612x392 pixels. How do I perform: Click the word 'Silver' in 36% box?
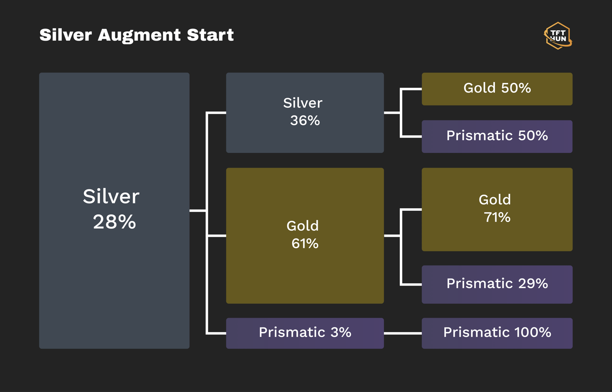coord(303,103)
